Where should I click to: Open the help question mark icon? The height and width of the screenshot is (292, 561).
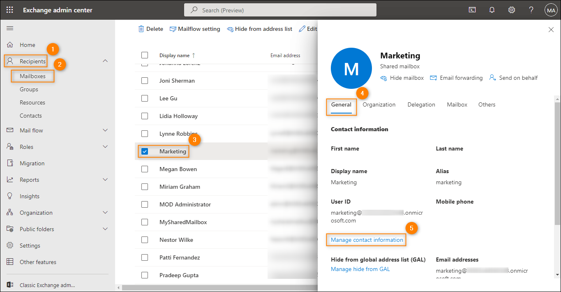tap(531, 10)
